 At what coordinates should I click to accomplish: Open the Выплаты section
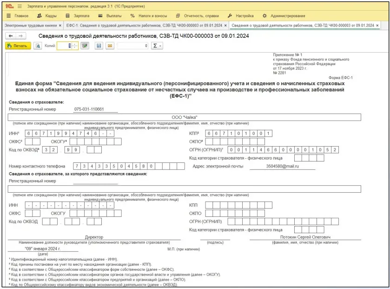pos(110,16)
